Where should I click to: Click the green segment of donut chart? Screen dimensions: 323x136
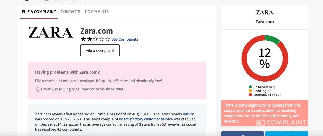coord(272,40)
